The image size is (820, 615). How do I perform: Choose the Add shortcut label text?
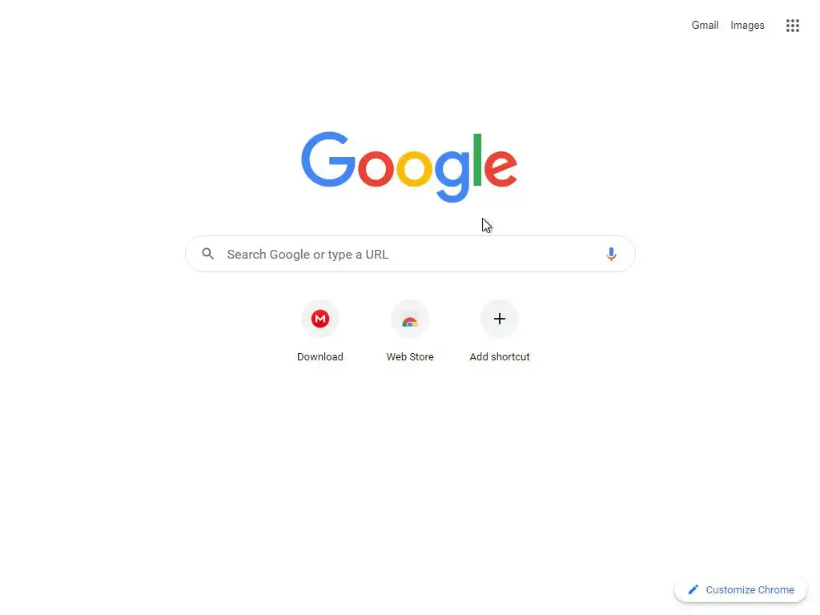(x=500, y=356)
